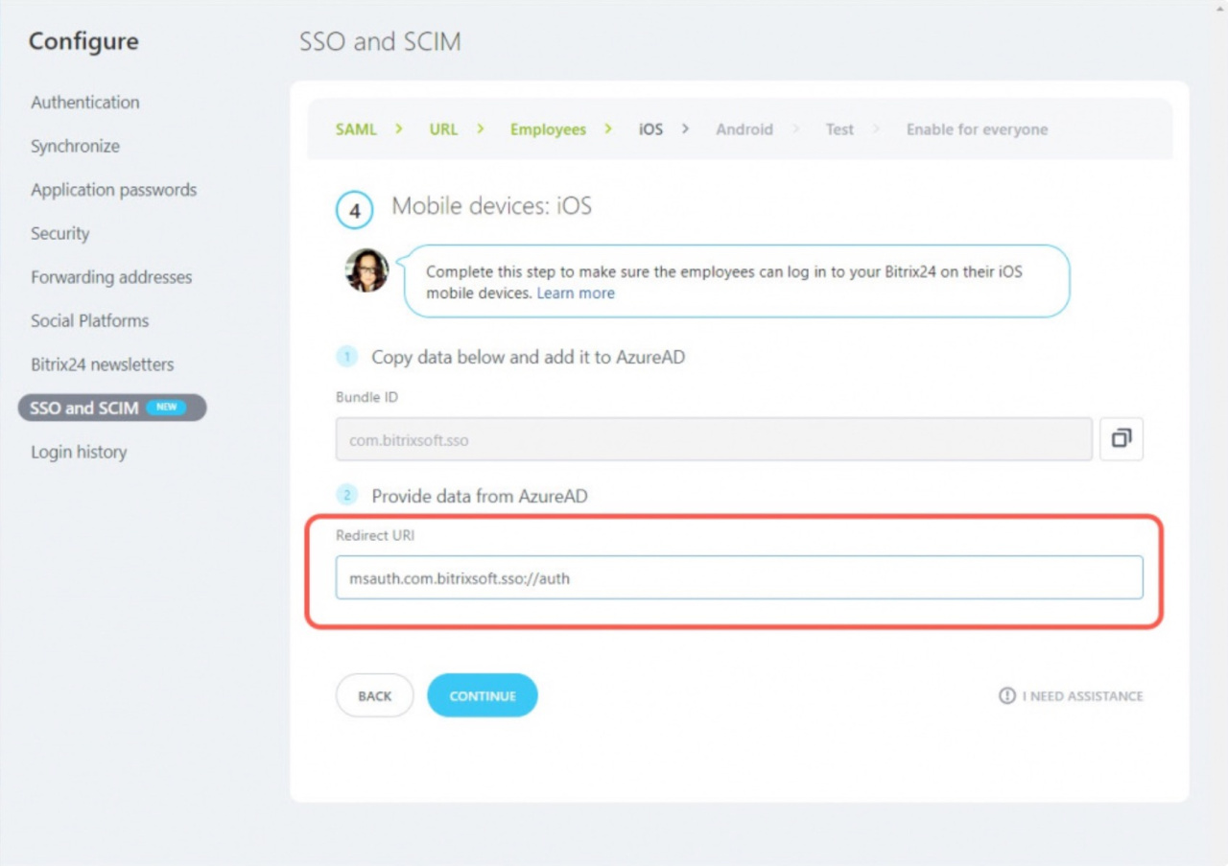Open Security in the sidebar
The width and height of the screenshot is (1228, 866).
(59, 234)
